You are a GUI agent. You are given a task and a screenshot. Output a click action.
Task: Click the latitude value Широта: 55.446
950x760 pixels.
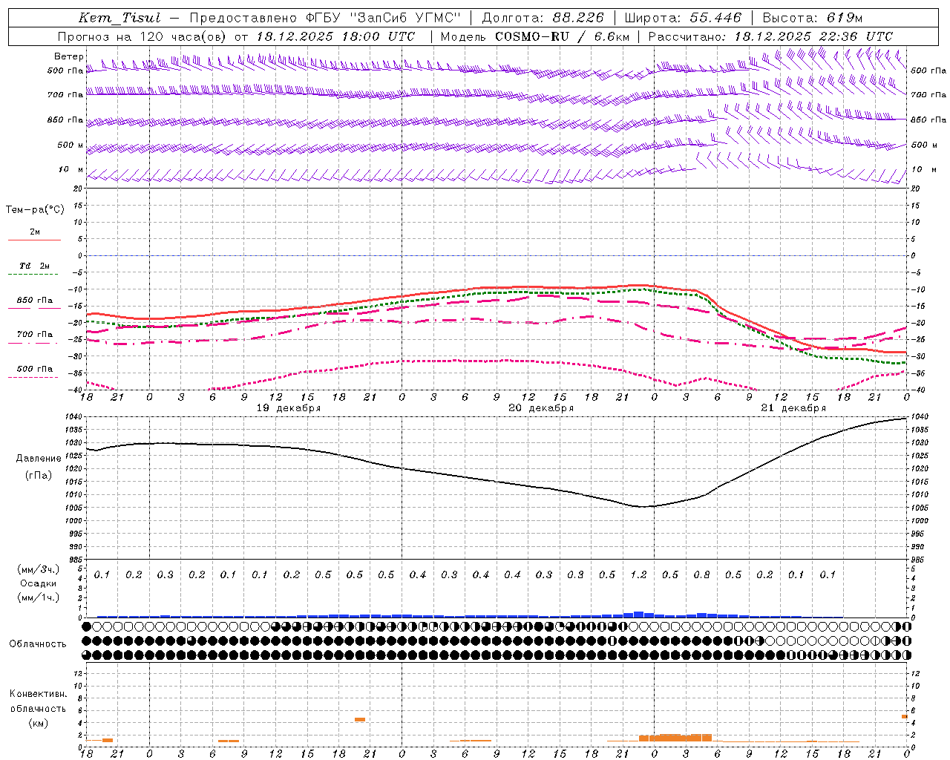point(682,18)
